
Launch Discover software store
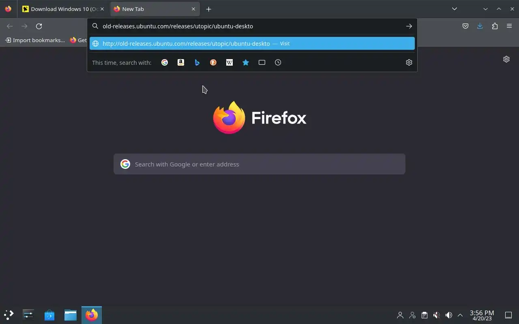(49, 315)
